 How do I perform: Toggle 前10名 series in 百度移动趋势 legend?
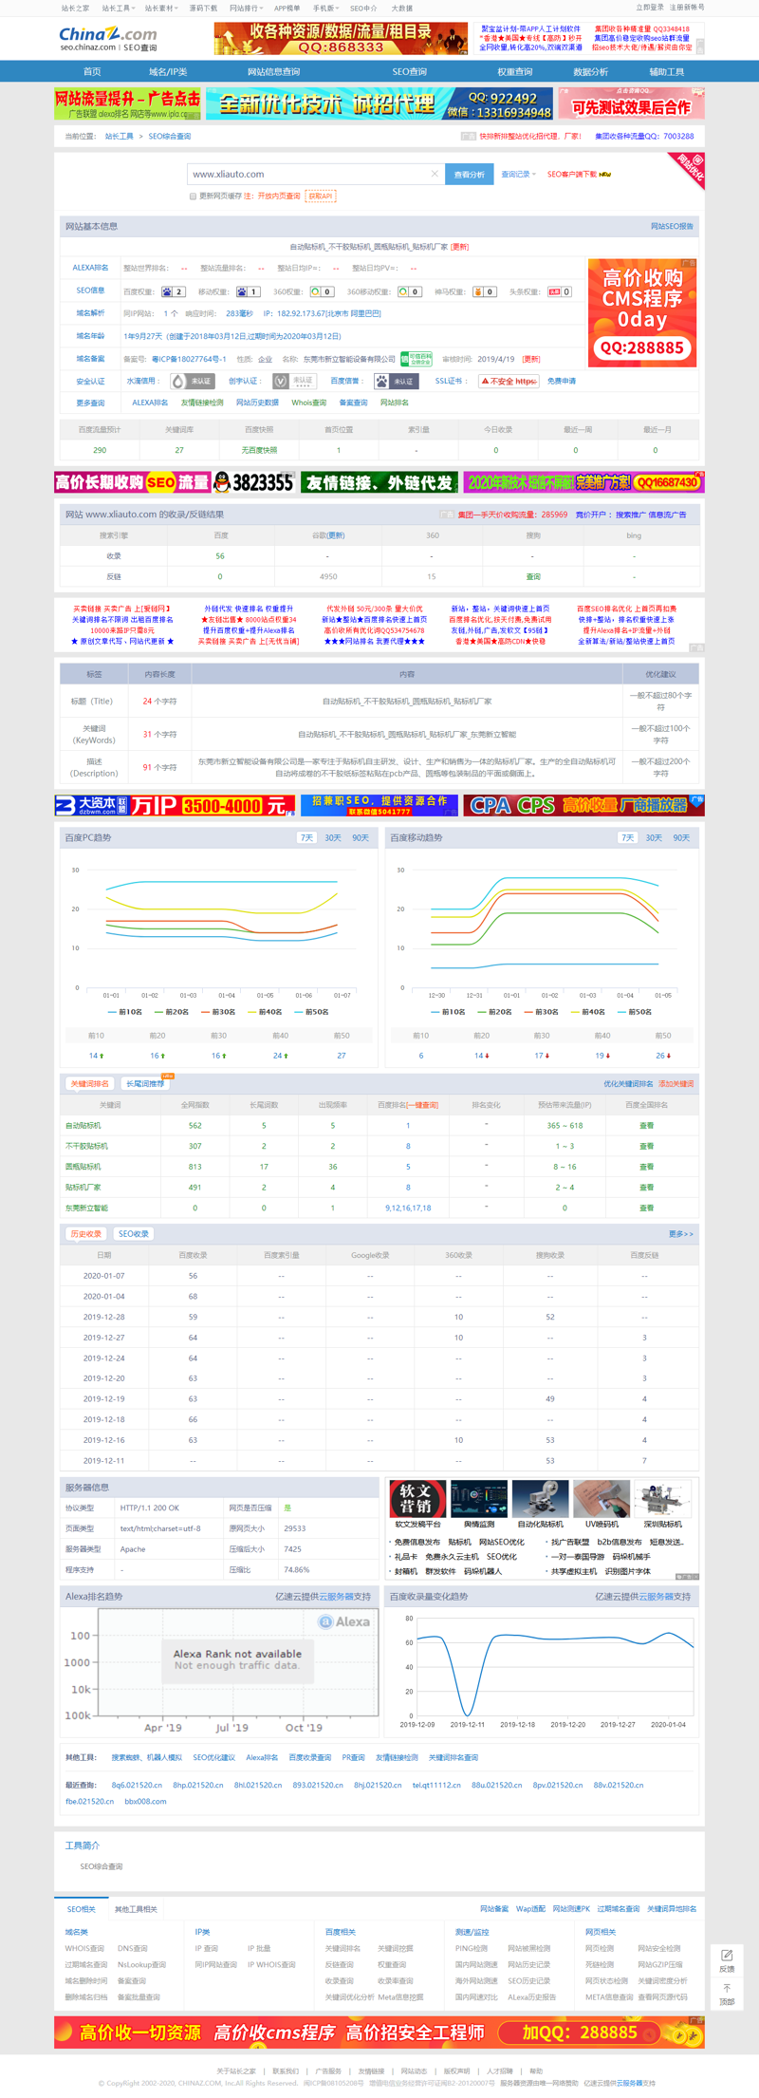point(448,1012)
